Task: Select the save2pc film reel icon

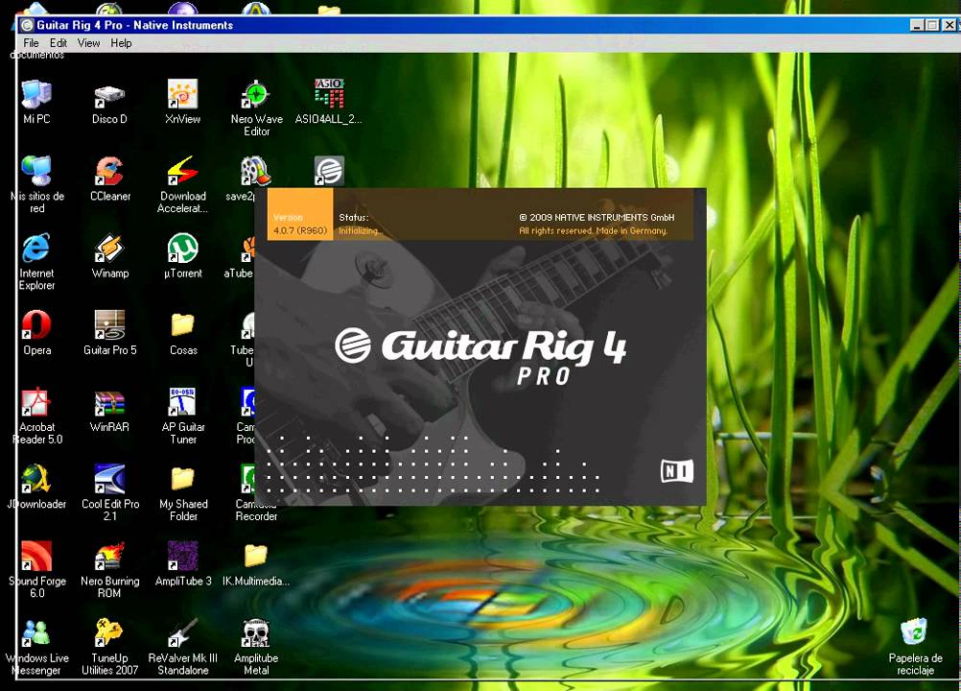Action: point(256,171)
